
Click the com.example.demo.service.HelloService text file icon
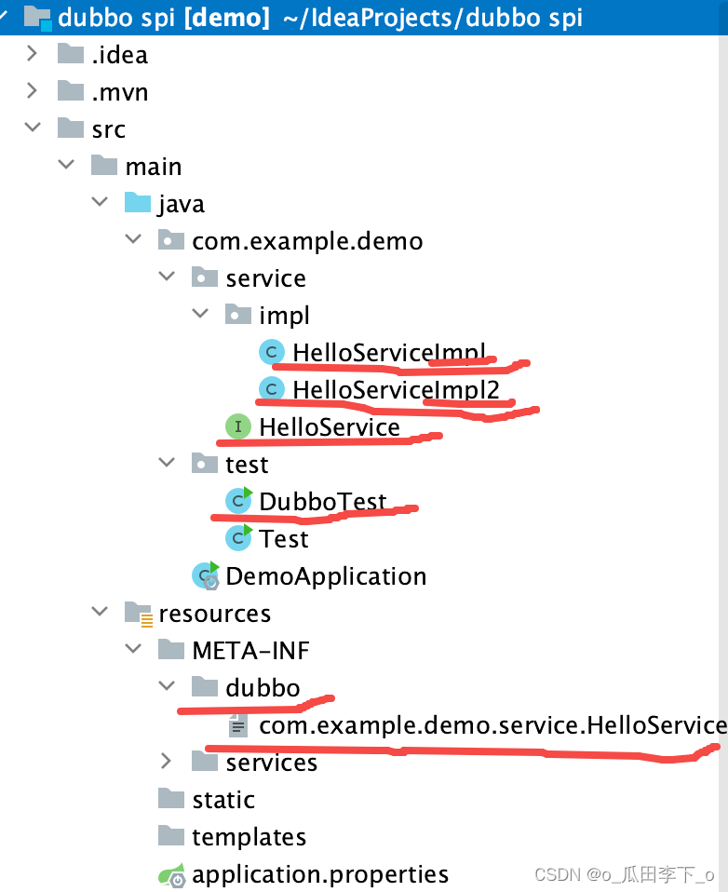click(238, 725)
